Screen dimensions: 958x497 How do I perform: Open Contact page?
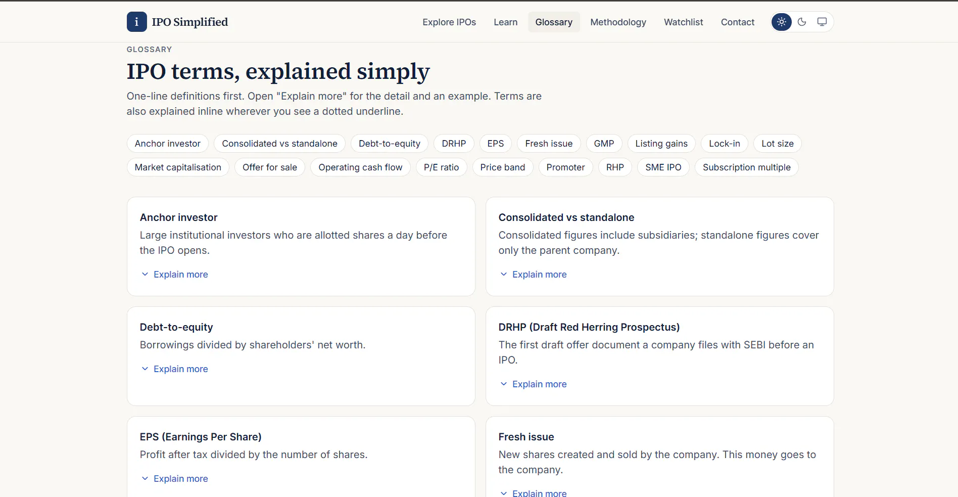click(x=737, y=22)
